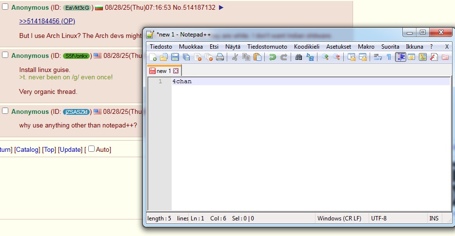
Task: Click 'Windows (CR LF)' in status bar
Action: (x=339, y=218)
